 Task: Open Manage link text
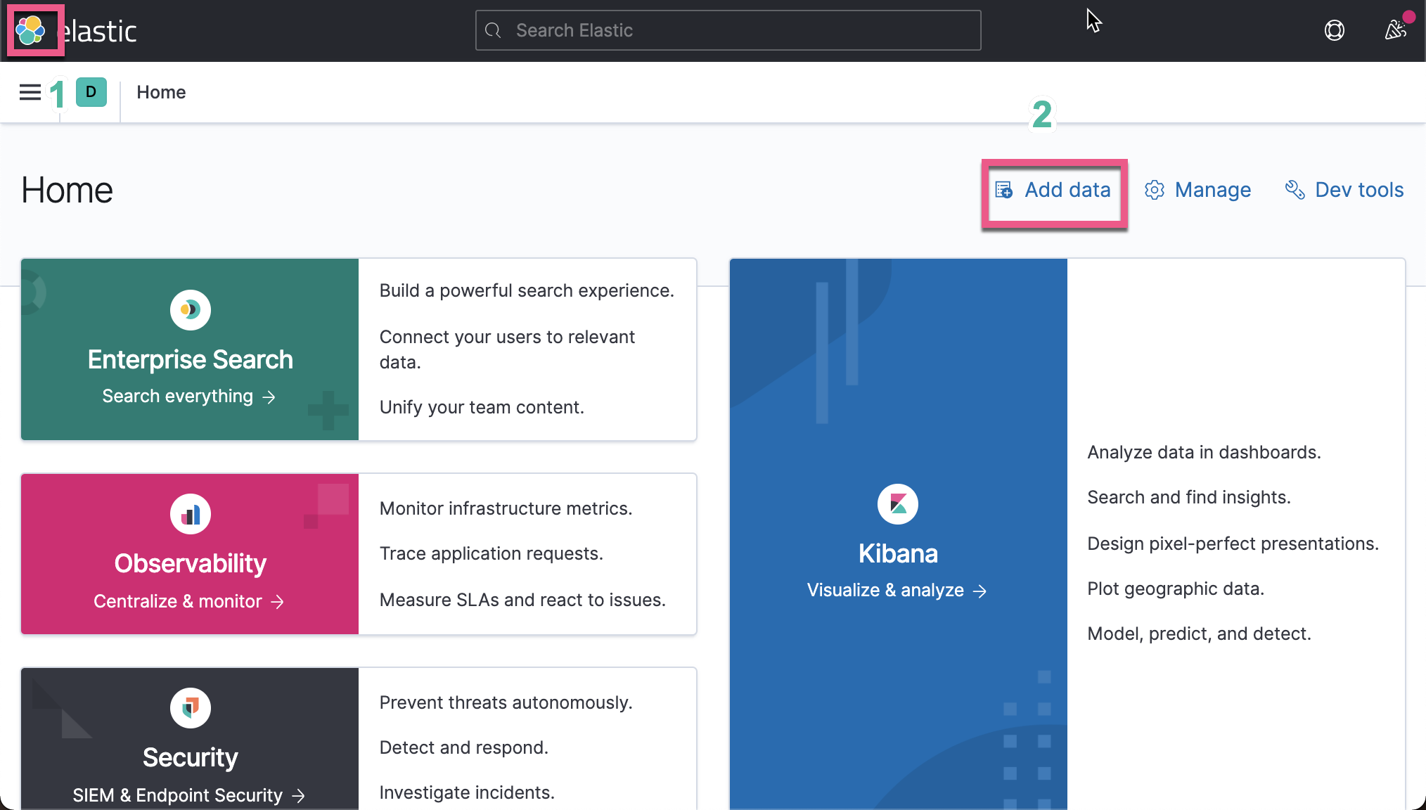[1212, 190]
